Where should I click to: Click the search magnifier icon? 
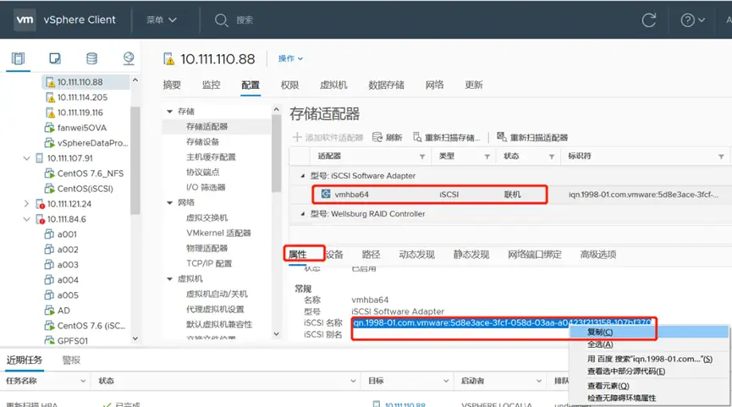click(x=221, y=20)
